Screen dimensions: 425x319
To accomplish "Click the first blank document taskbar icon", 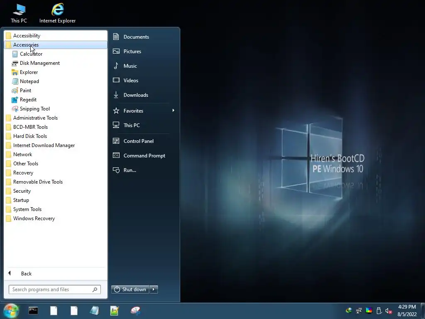I will pos(54,311).
